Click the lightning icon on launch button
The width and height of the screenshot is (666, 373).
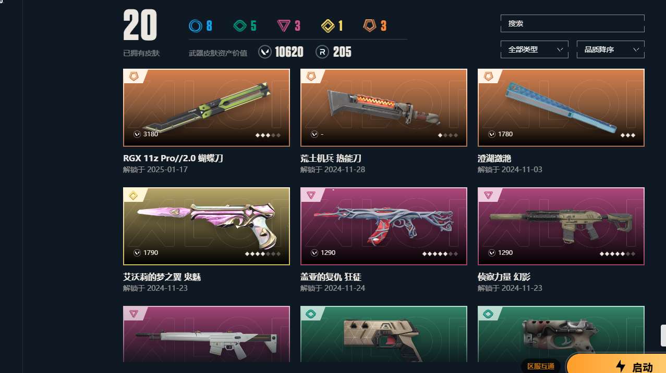[x=621, y=366]
